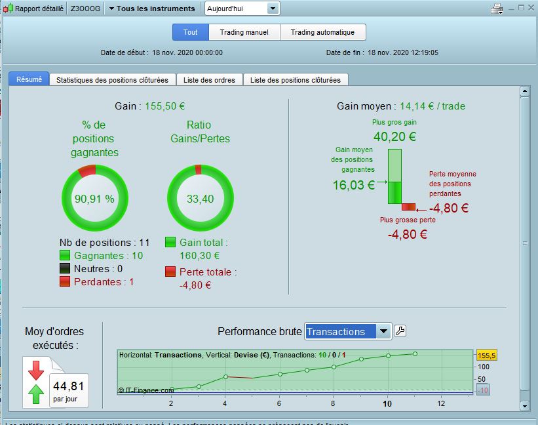Click the scrollbar down arrow
Image resolution: width=538 pixels, height=425 pixels.
click(525, 406)
